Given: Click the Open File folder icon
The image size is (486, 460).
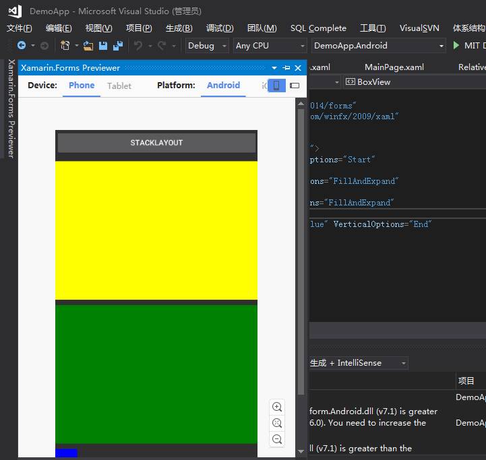Looking at the screenshot, I should pyautogui.click(x=88, y=46).
